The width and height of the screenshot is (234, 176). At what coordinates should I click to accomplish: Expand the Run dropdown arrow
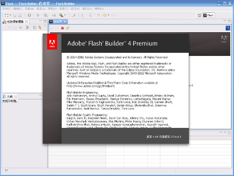click(33, 15)
